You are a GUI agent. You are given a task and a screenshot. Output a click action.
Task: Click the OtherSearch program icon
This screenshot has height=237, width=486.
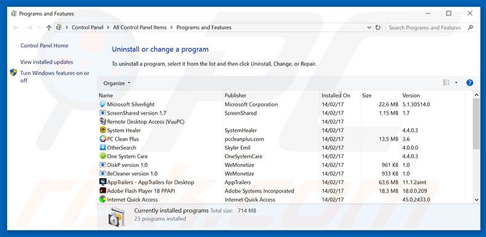point(103,147)
